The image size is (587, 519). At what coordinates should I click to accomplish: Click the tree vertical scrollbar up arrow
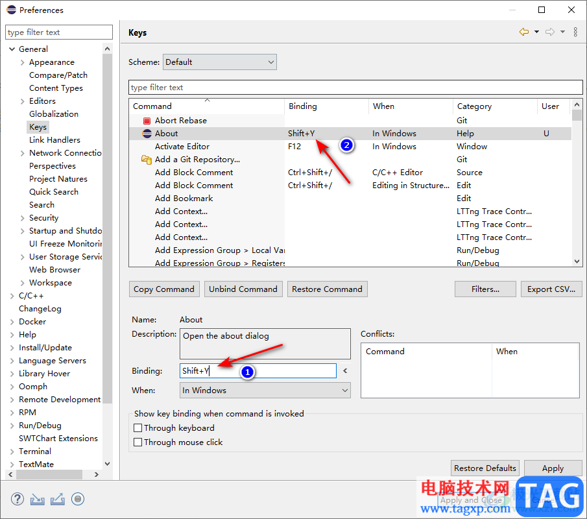(x=108, y=49)
